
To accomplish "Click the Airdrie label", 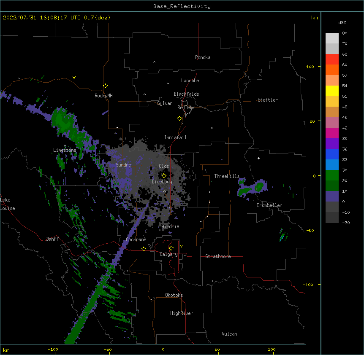I will pyautogui.click(x=171, y=226).
